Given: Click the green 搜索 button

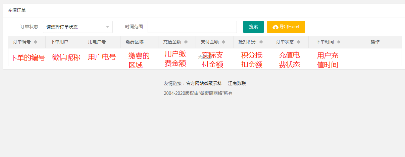Looking at the screenshot, I should pos(253,27).
